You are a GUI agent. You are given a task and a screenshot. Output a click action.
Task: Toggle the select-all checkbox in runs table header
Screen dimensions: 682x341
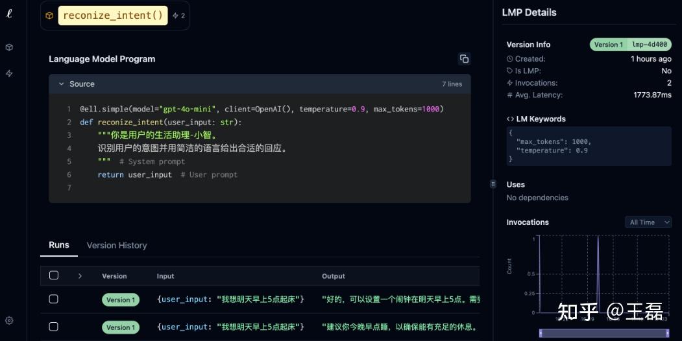[54, 276]
